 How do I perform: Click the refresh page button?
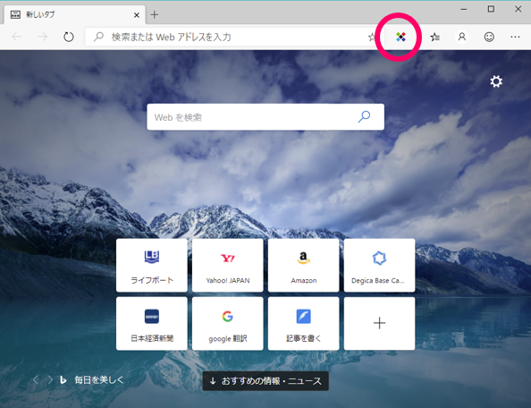[x=69, y=37]
